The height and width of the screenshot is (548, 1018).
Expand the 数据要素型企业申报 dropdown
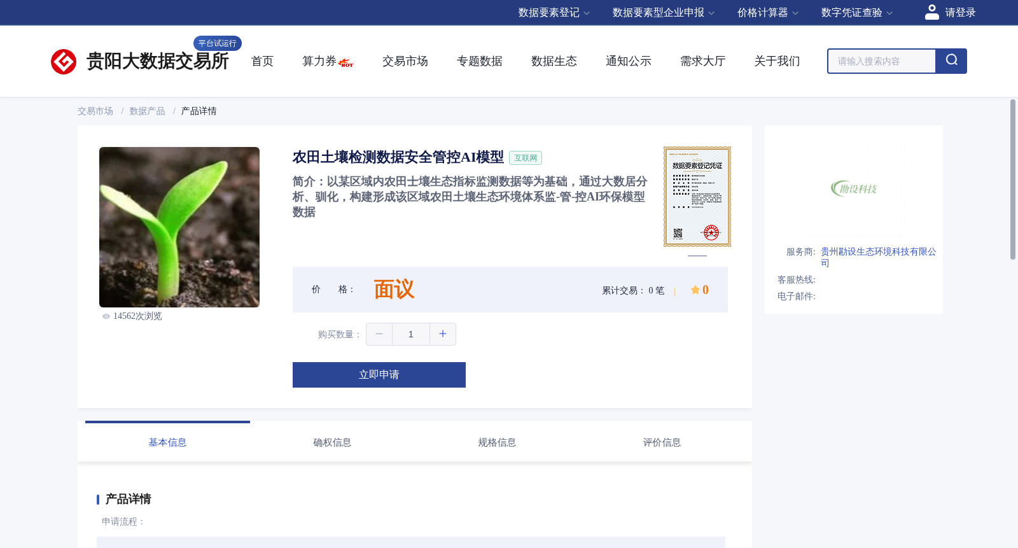pos(664,13)
